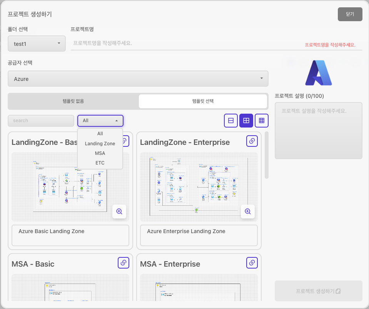Viewport: 369px width, 309px height.
Task: Click the 프로젝트 생성하기 submit button
Action: click(x=318, y=291)
